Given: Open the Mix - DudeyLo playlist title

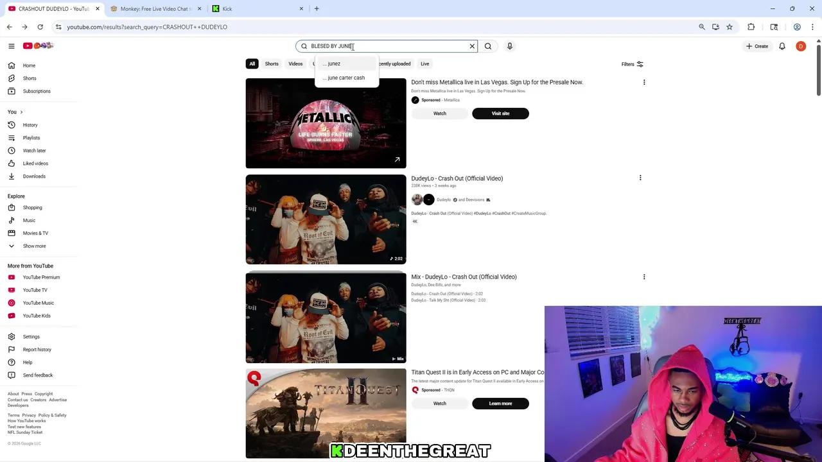Looking at the screenshot, I should 464,277.
